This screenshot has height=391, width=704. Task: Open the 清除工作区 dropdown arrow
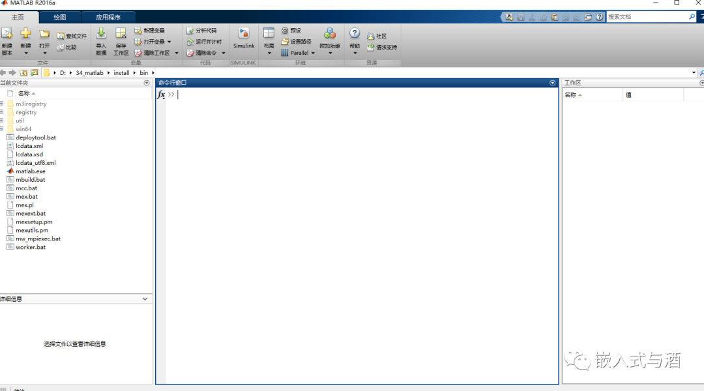[x=177, y=53]
